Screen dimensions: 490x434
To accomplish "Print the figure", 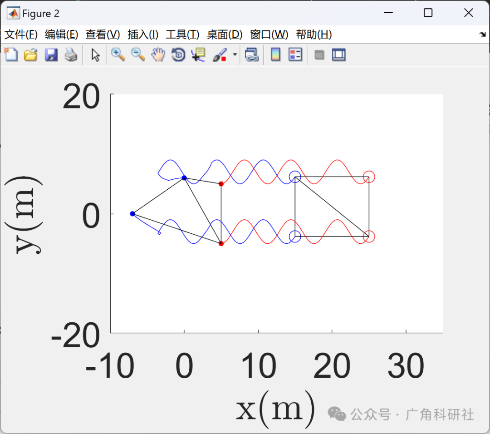I will 71,55.
